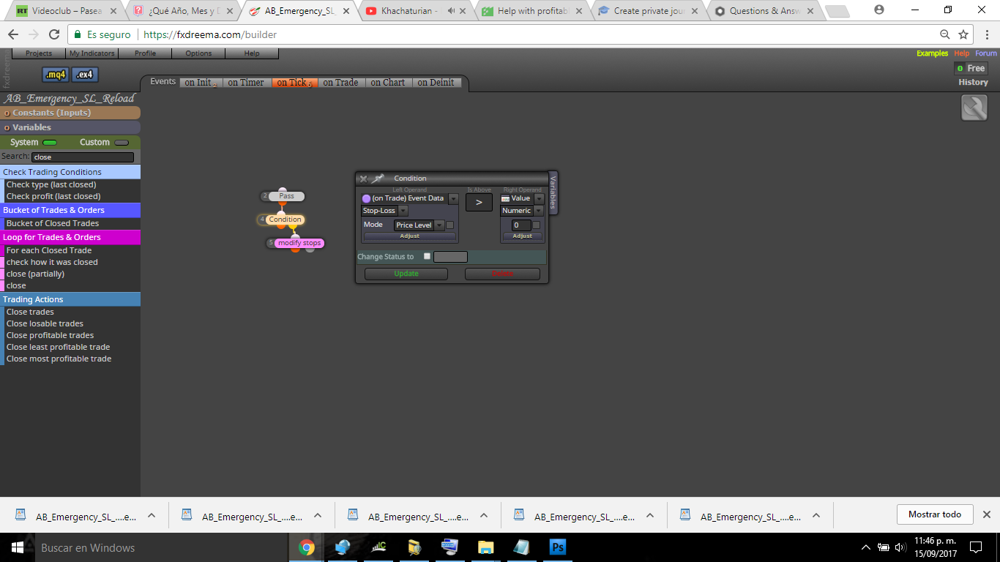Open the Projects menu
This screenshot has width=1000, height=562.
click(39, 53)
